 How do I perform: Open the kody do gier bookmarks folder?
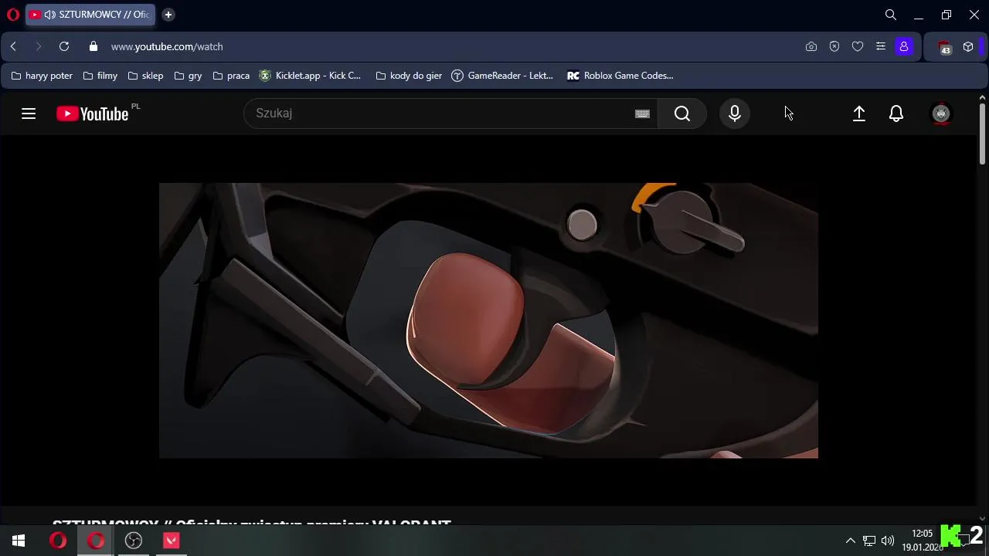pyautogui.click(x=409, y=76)
